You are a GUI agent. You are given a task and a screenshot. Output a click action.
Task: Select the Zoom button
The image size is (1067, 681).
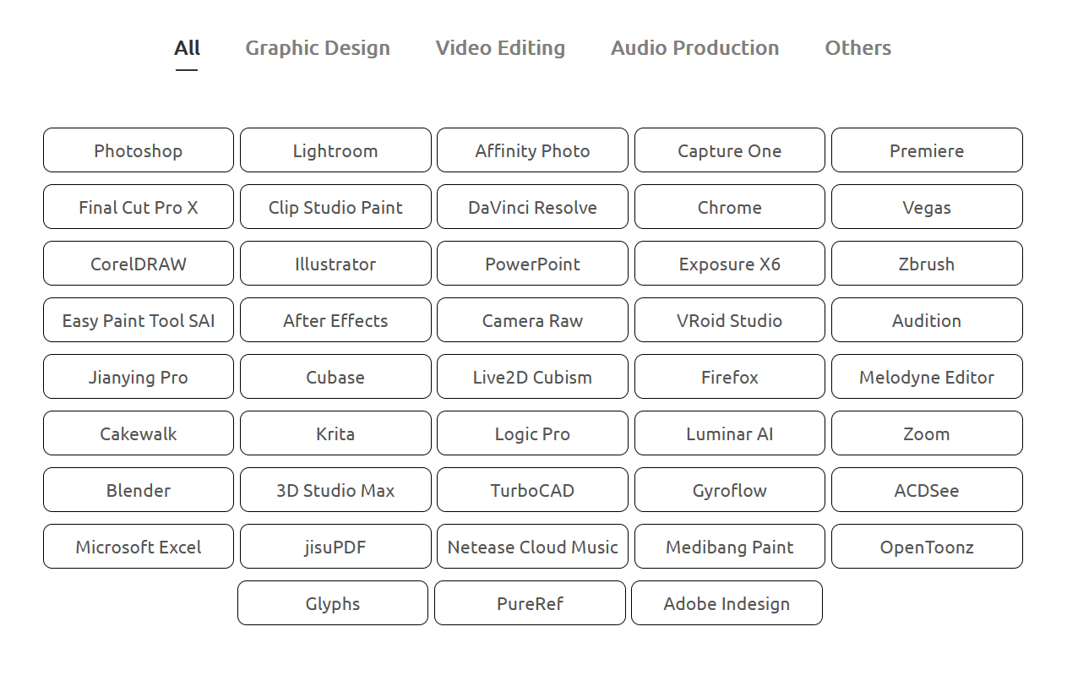[927, 433]
